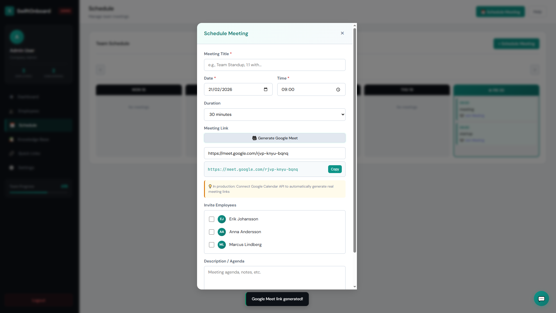Copy the generated meeting link

tap(335, 169)
